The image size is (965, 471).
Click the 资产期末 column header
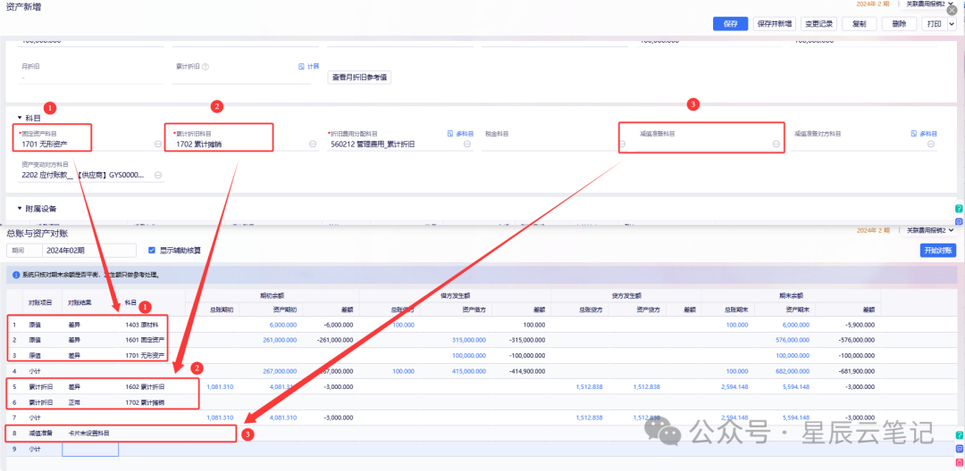796,310
